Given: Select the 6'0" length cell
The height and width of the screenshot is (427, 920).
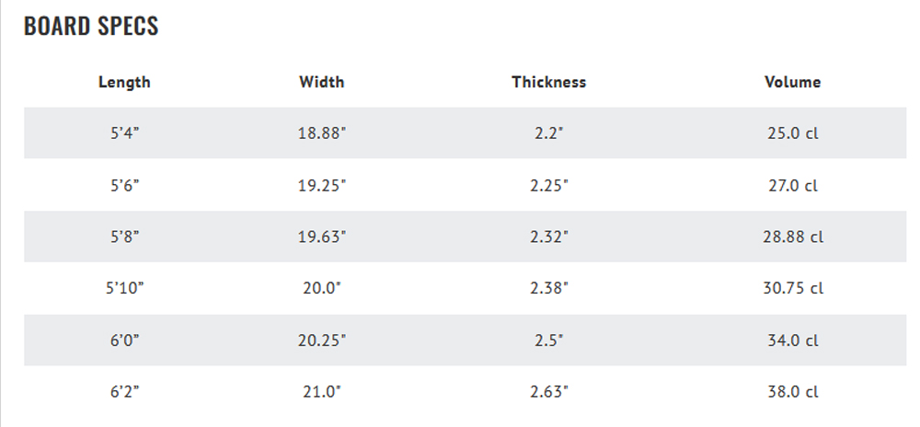Looking at the screenshot, I should pyautogui.click(x=125, y=340).
